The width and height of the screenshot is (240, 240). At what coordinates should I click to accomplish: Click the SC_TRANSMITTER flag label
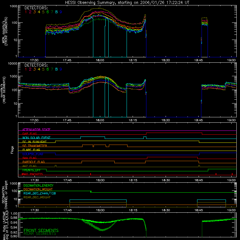click(x=35, y=146)
